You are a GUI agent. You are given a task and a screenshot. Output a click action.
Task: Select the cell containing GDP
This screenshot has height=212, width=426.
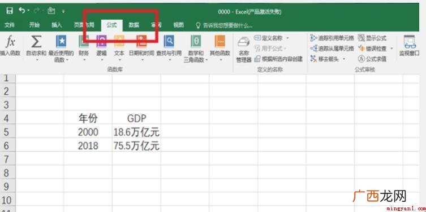coord(136,118)
